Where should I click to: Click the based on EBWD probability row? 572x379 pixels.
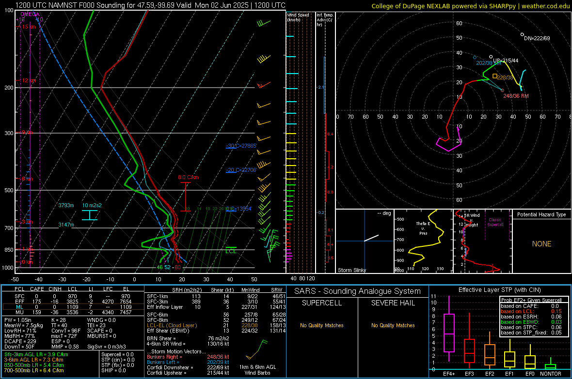point(531,322)
